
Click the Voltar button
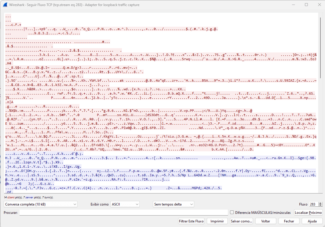(x=266, y=221)
